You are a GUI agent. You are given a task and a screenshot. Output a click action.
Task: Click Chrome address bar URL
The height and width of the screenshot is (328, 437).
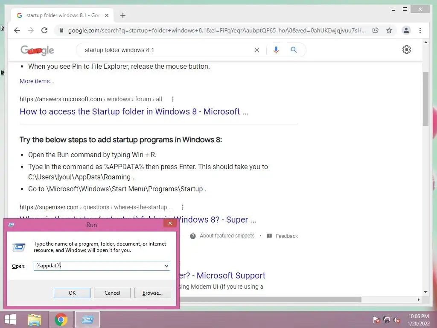217,30
